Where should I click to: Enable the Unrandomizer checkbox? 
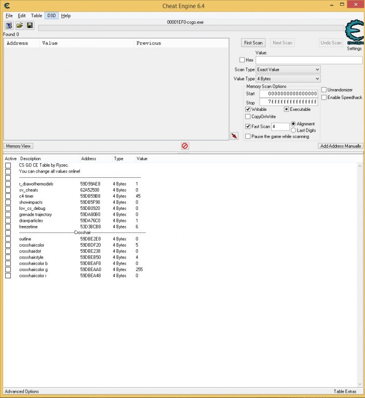324,90
